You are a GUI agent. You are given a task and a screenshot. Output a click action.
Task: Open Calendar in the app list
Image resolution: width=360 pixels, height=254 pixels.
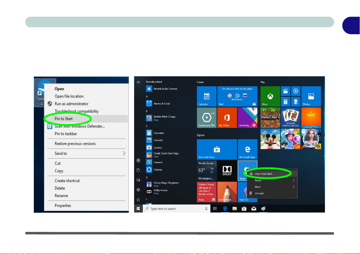(x=155, y=140)
